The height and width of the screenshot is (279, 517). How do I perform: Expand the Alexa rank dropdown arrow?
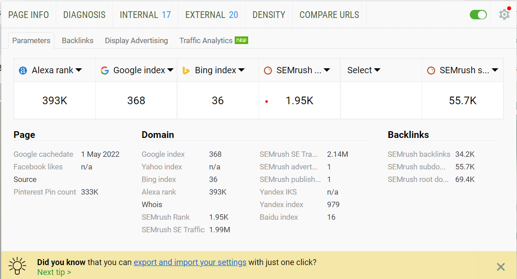click(79, 70)
